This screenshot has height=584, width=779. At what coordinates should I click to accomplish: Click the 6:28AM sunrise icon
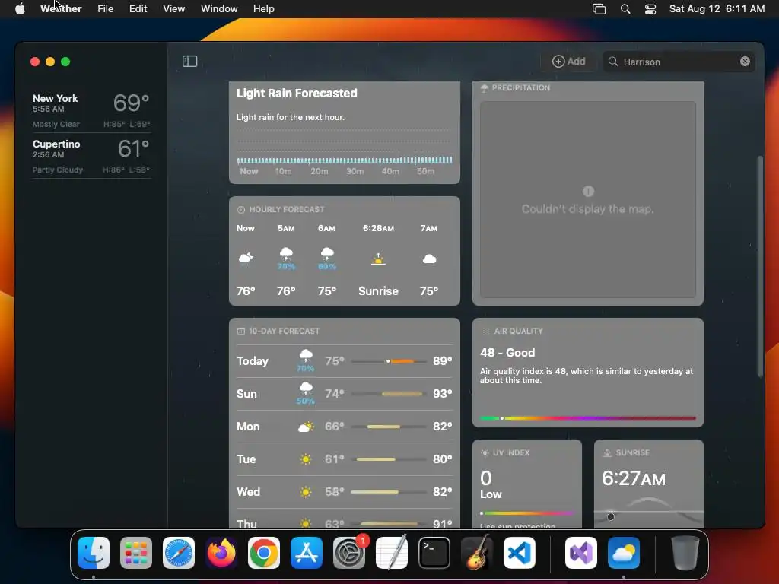379,259
